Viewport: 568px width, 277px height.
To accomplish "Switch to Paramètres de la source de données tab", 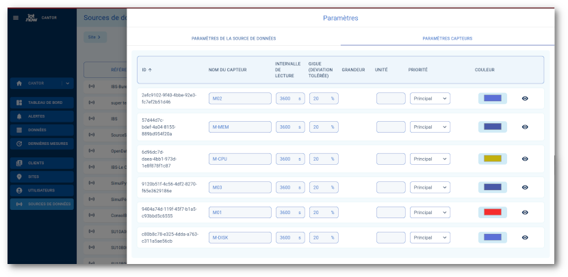I will [x=233, y=38].
